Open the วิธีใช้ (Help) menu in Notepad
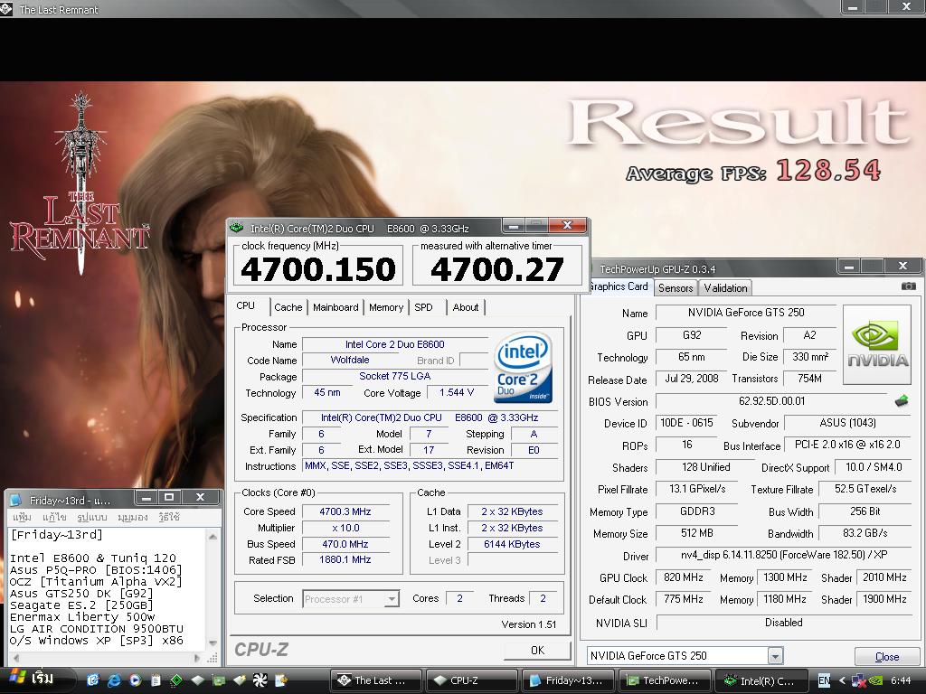 tap(169, 517)
